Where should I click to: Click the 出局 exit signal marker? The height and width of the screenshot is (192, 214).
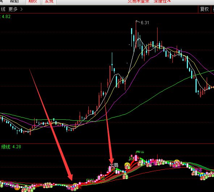114,165
